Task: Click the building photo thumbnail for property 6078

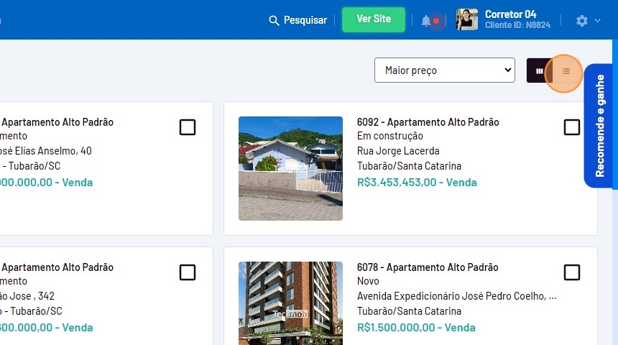Action: pos(290,303)
